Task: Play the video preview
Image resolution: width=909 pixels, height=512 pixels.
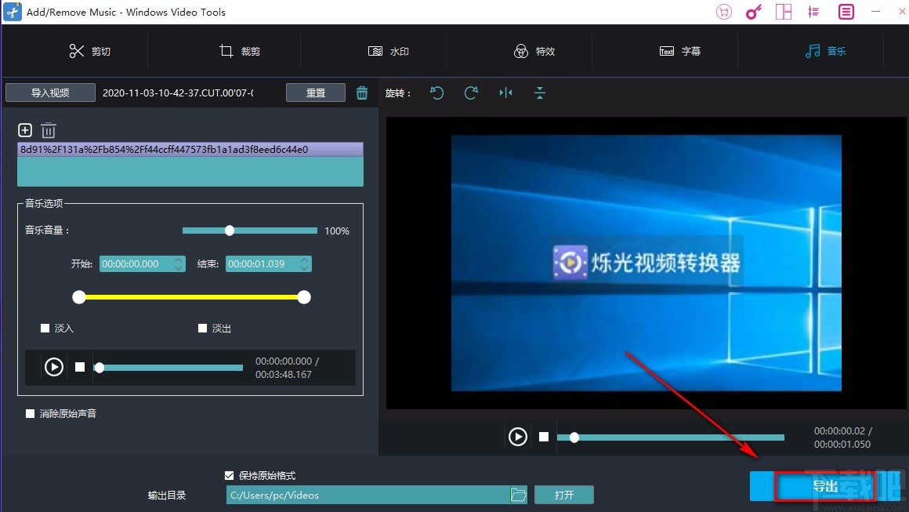Action: 517,437
